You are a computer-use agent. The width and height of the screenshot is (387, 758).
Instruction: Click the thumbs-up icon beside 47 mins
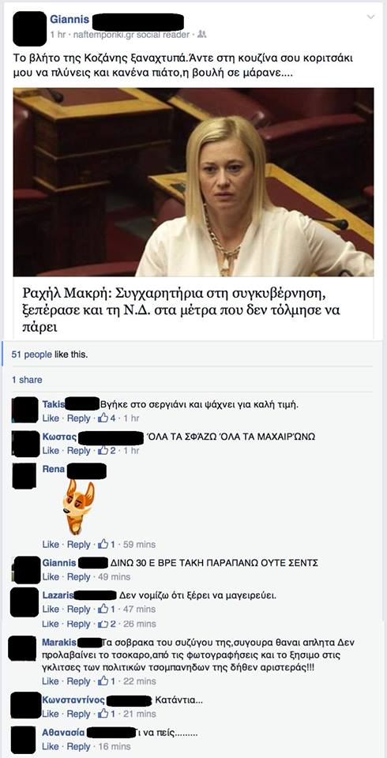click(x=103, y=609)
